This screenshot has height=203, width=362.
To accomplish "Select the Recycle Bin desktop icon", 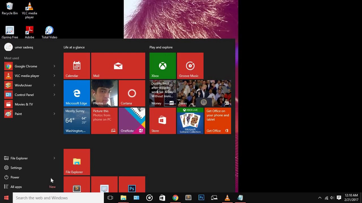I will tap(10, 9).
